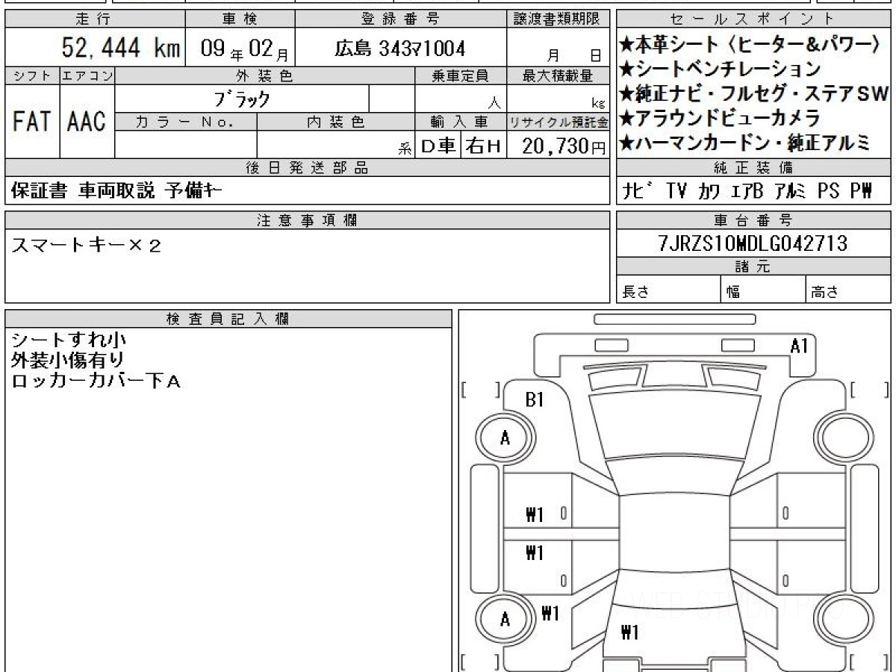The width and height of the screenshot is (896, 672).
Task: Click the 車検 header cell
Action: 240,19
